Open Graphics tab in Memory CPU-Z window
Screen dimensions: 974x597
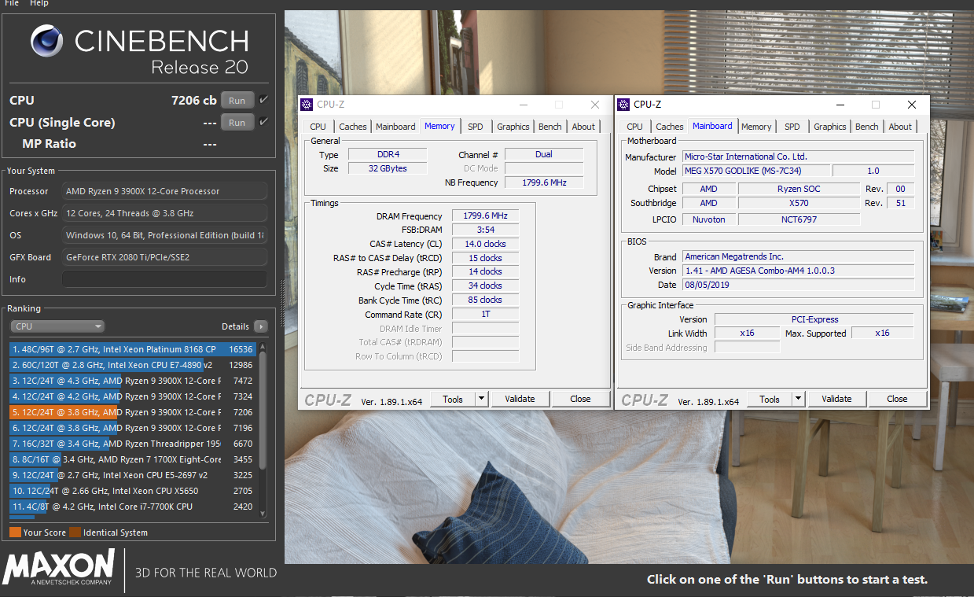click(513, 127)
